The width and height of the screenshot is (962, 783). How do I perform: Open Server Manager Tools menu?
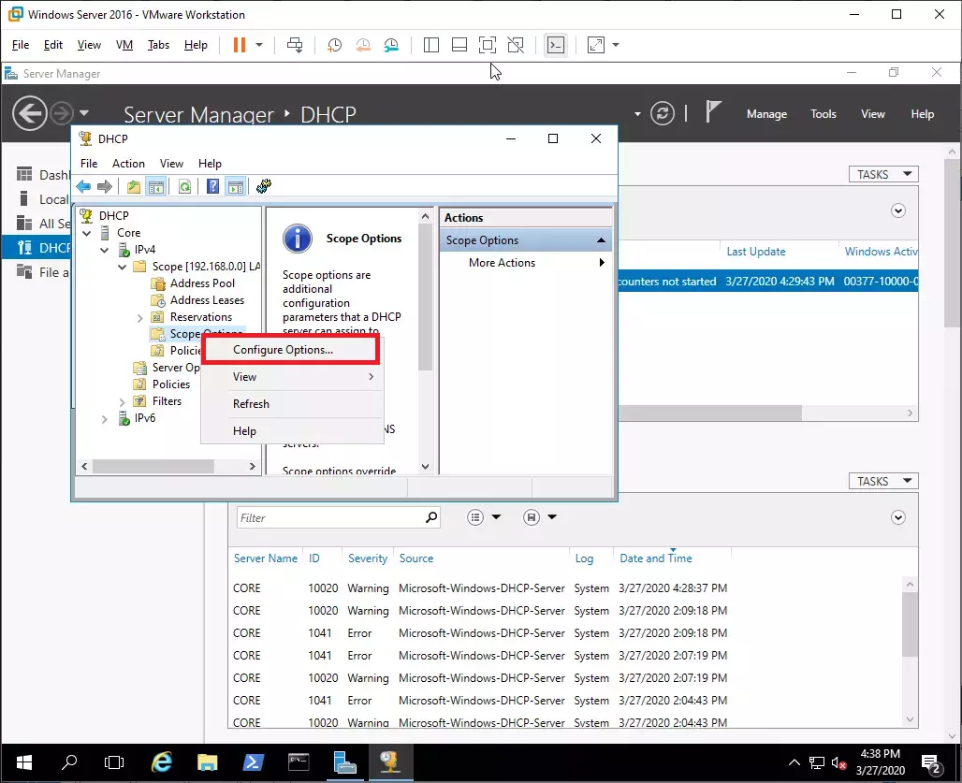(823, 114)
